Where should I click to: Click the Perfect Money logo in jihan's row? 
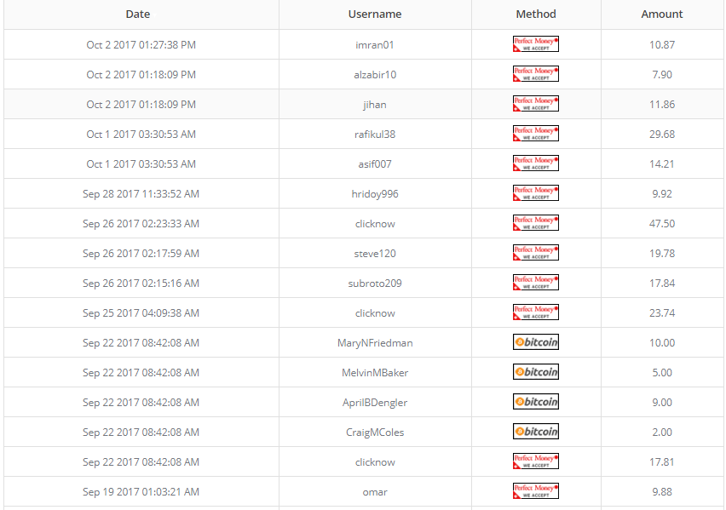536,104
